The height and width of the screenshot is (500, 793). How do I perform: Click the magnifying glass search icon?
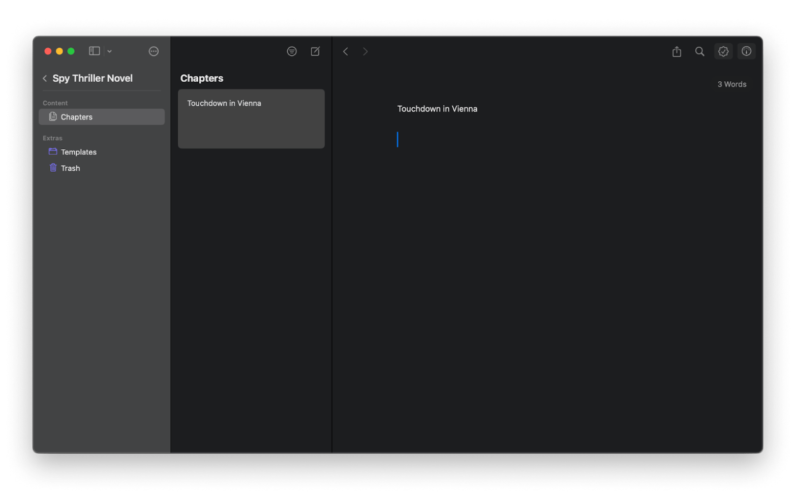click(700, 51)
